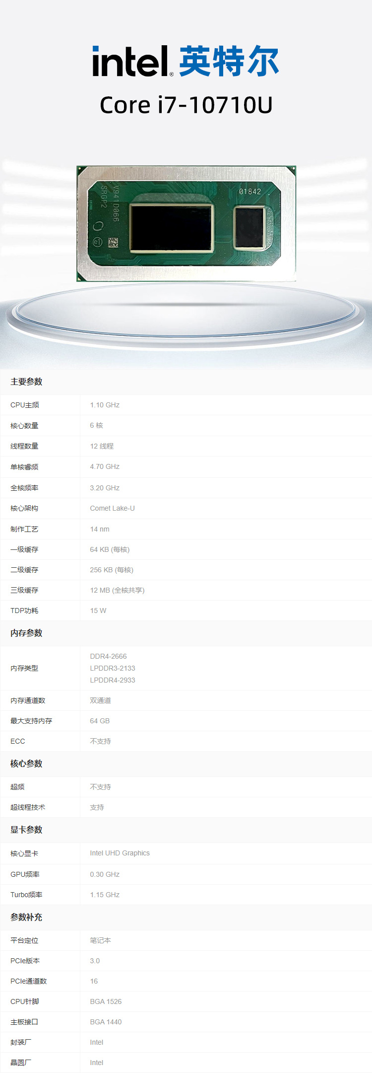Click the 0.30 GHz GPU频率 value

[x=105, y=874]
